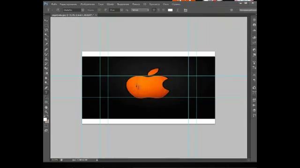
Task: Select the Pen tool
Action: pyautogui.click(x=46, y=88)
